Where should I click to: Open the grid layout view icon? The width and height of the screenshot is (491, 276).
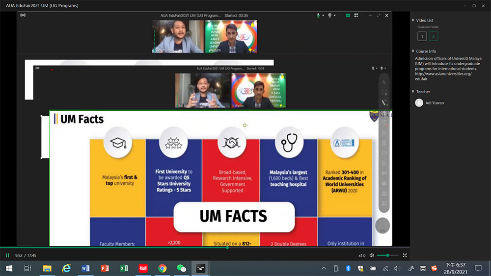356,15
